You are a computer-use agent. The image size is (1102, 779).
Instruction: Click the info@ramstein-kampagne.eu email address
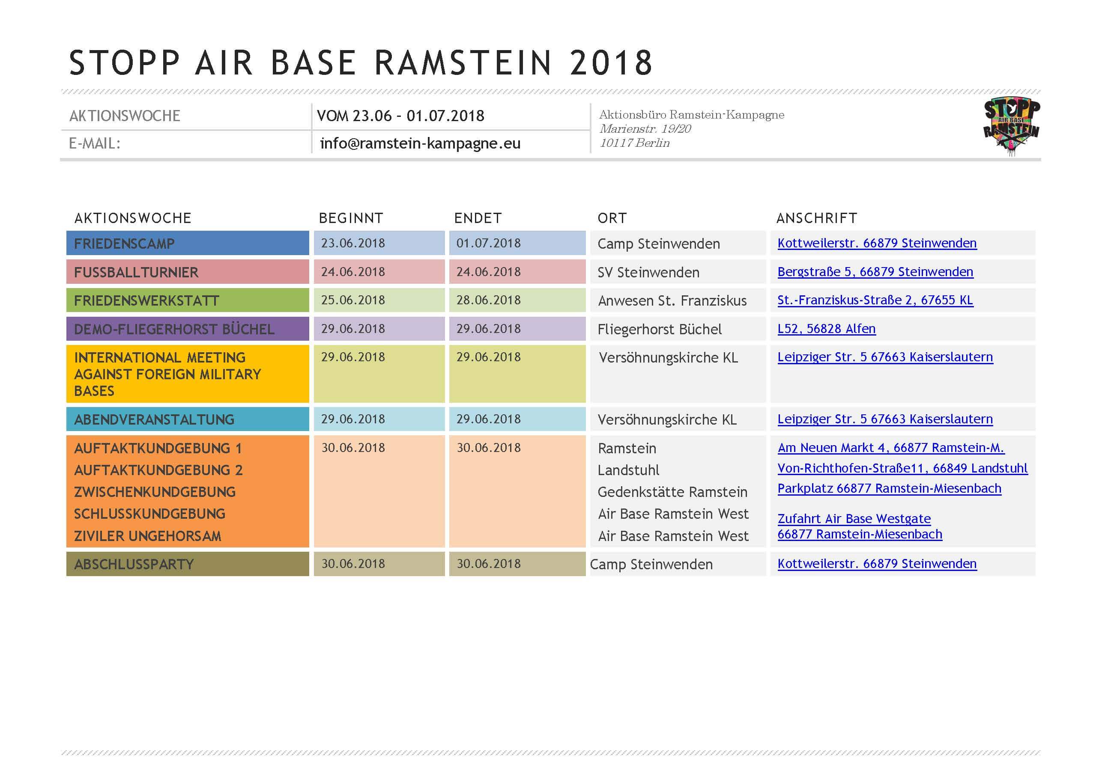[x=421, y=143]
